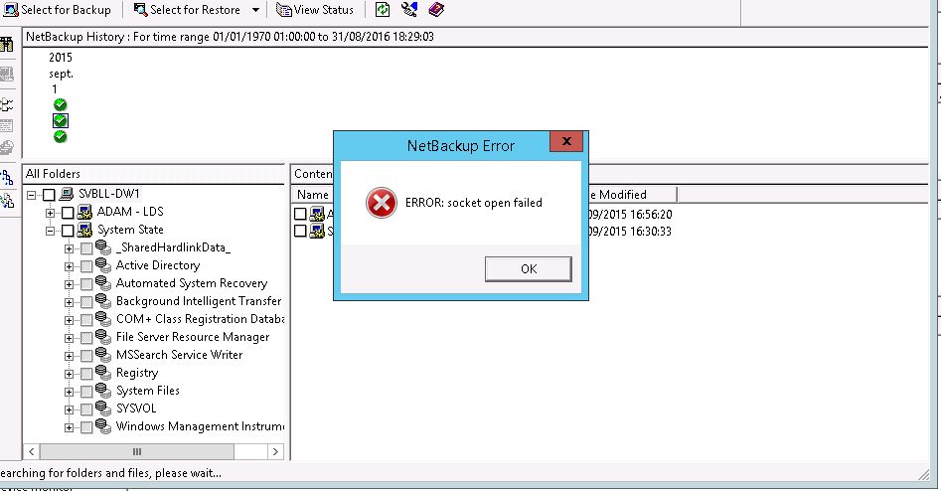This screenshot has height=491, width=941.
Task: Click right arrow of folder tree scrollbar
Action: pyautogui.click(x=277, y=450)
